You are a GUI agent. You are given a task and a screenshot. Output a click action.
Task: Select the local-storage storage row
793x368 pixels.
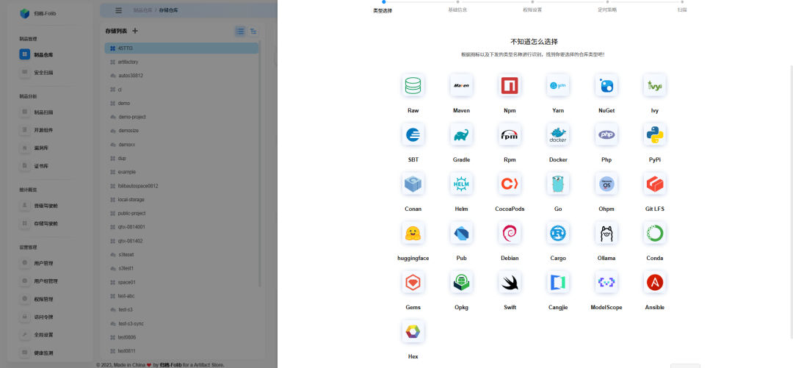181,200
